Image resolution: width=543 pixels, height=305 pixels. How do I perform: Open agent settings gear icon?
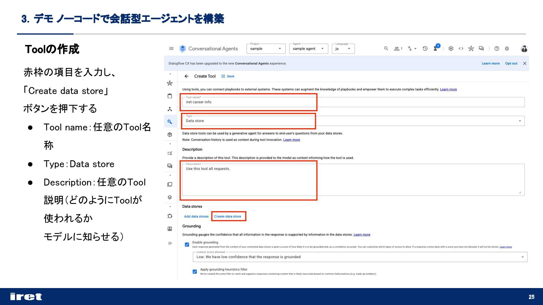coord(451,49)
